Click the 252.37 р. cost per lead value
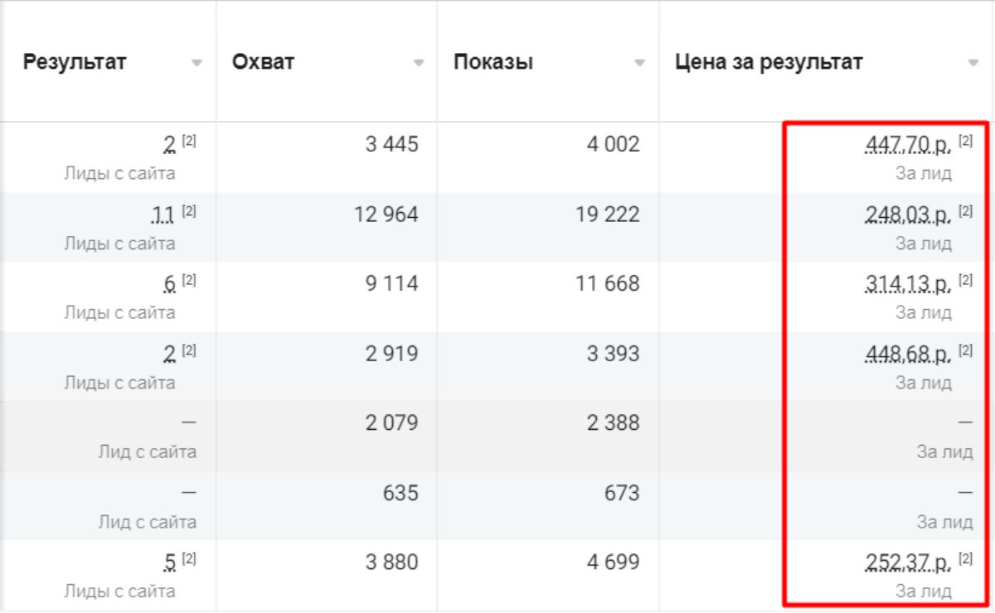995x613 pixels. pyautogui.click(x=909, y=563)
